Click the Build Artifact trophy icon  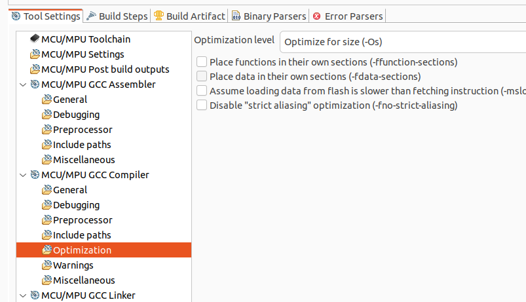(x=159, y=16)
